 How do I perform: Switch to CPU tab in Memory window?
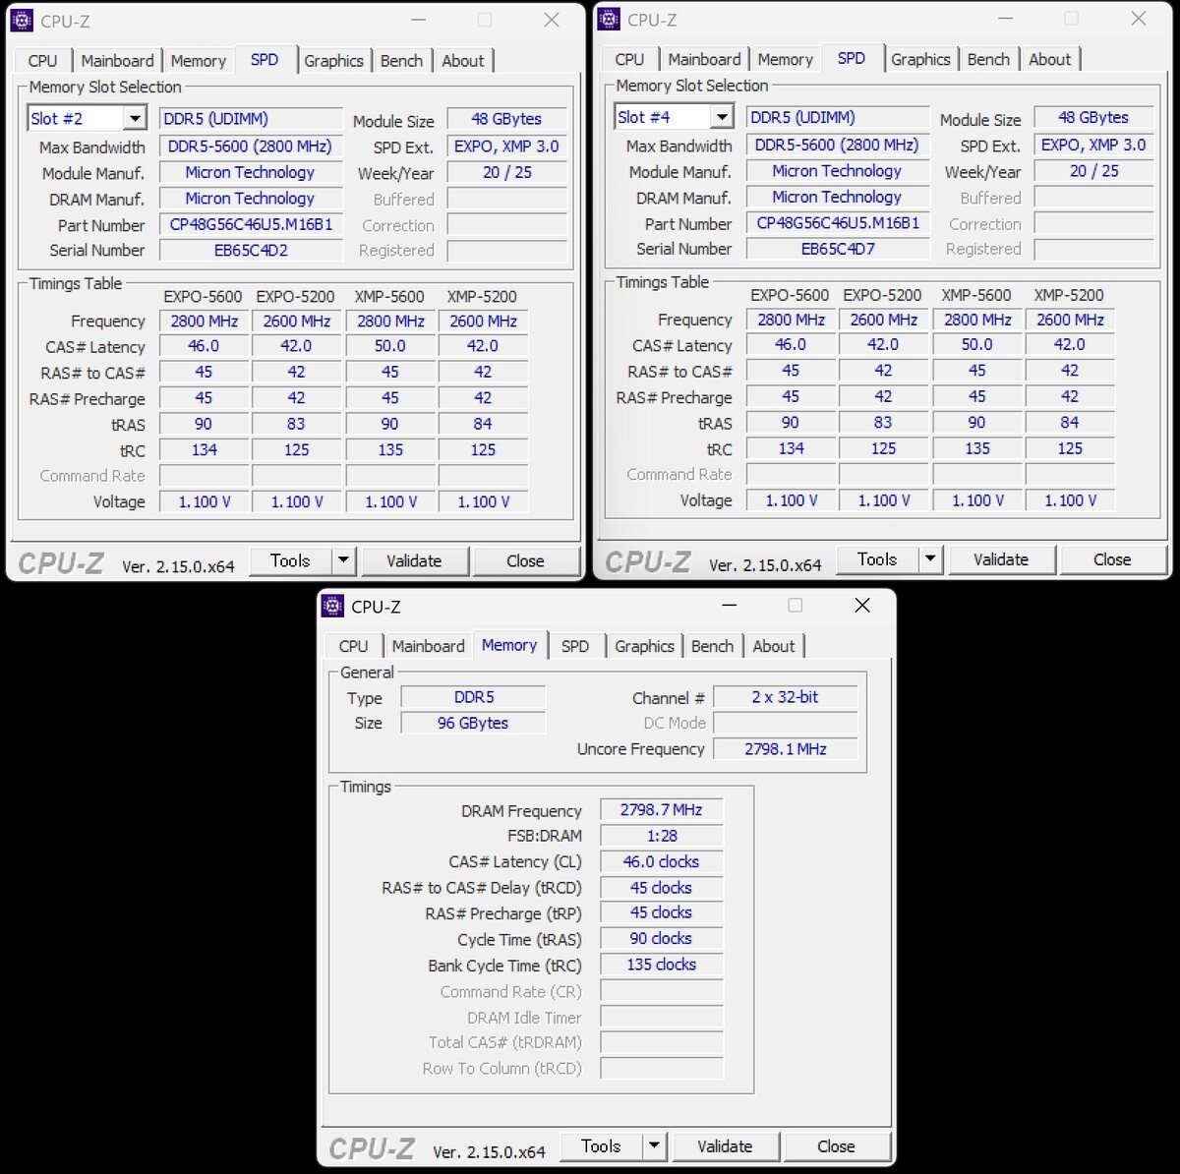pos(353,647)
